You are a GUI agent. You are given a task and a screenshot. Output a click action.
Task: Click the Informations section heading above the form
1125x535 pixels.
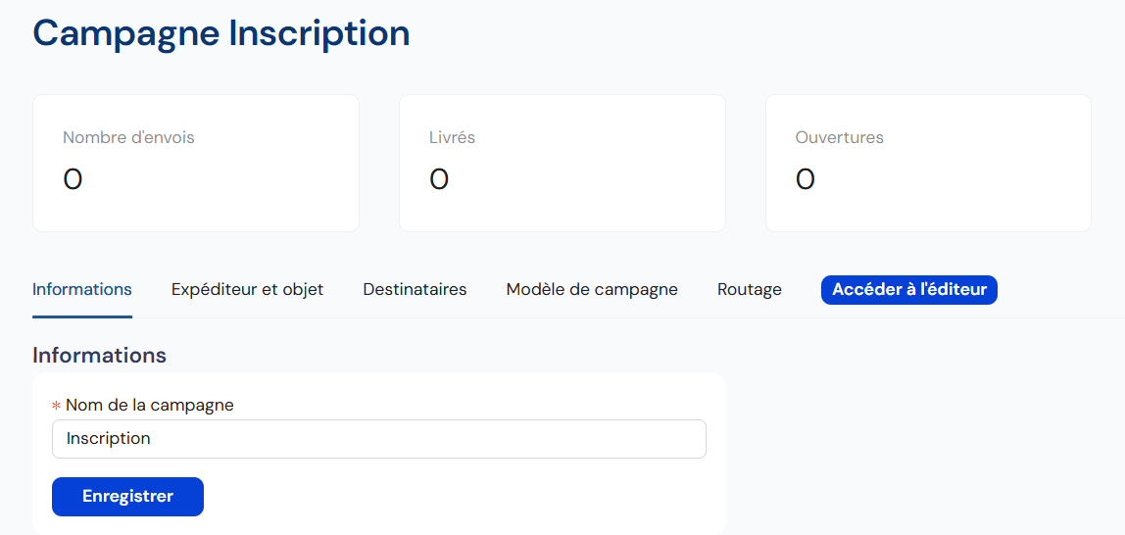pyautogui.click(x=99, y=355)
